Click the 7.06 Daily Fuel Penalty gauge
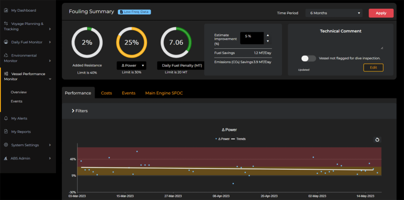Screen dimensions: 404x200 point(176,42)
